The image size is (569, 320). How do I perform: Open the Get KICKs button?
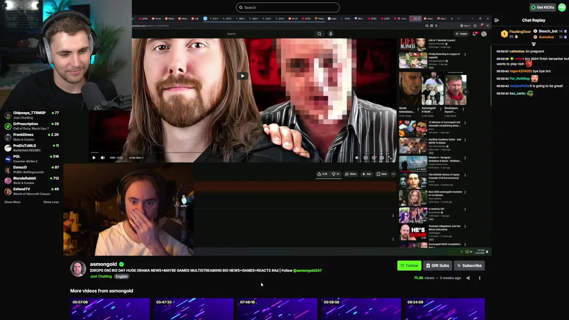542,7
